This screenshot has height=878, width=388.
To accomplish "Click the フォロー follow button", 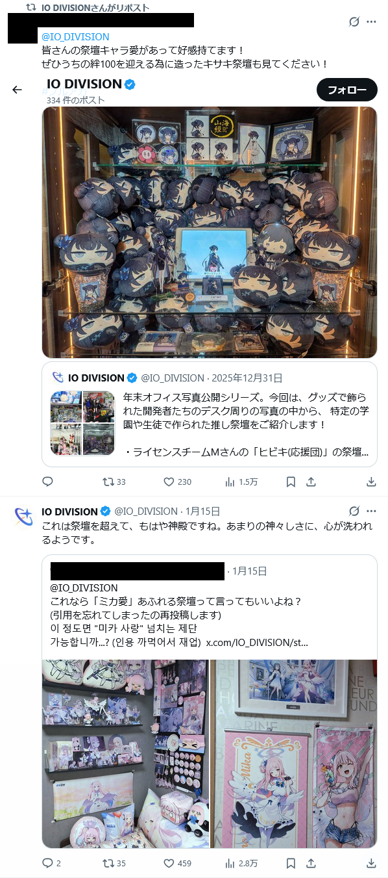I will click(346, 90).
